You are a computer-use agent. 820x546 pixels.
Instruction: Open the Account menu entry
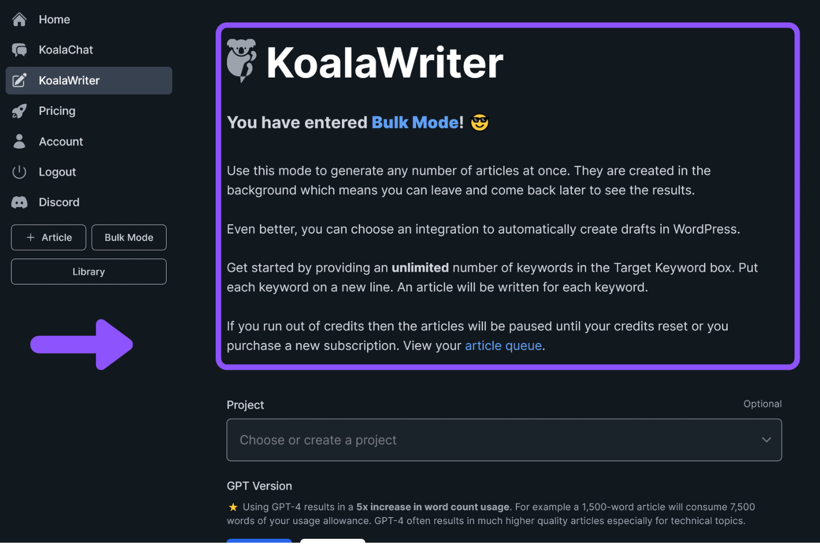pyautogui.click(x=61, y=141)
